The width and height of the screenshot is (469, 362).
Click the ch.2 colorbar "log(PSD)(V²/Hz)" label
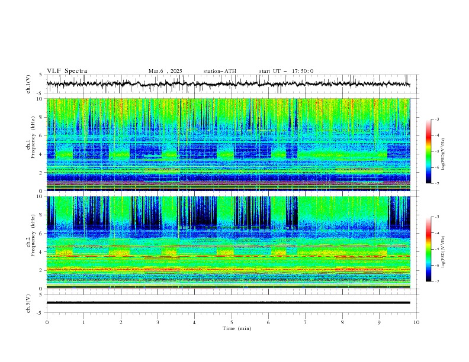(443, 252)
